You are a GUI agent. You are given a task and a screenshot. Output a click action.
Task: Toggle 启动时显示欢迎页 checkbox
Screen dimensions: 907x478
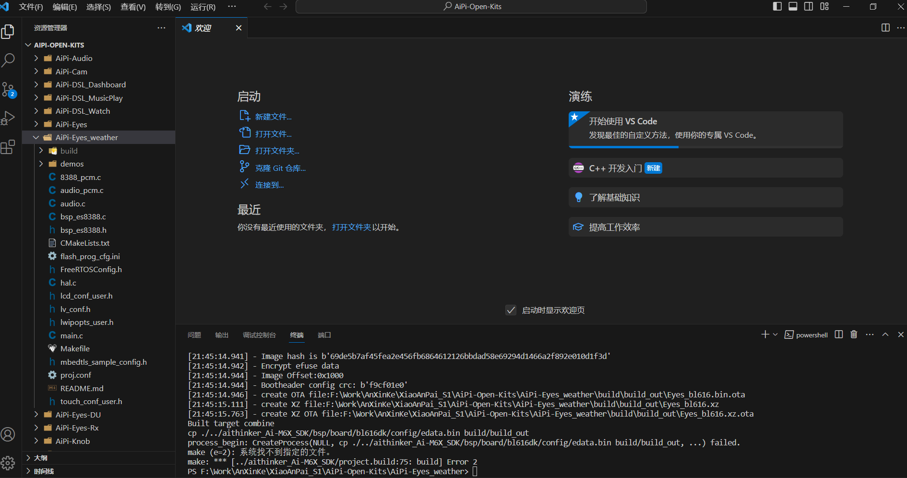[511, 310]
